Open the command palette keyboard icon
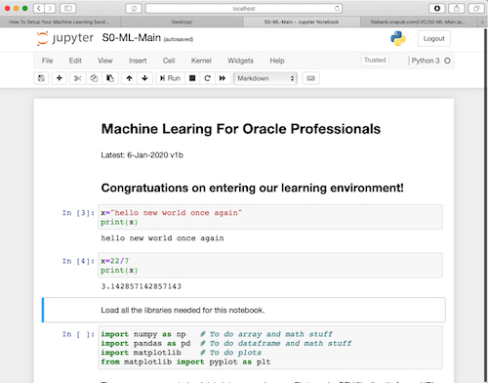 tap(310, 78)
